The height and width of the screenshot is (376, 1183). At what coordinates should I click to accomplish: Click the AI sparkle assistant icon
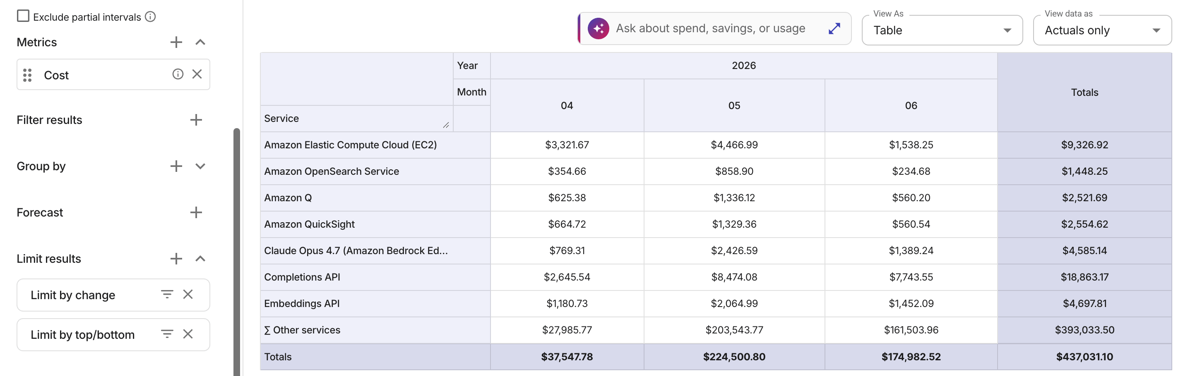599,29
